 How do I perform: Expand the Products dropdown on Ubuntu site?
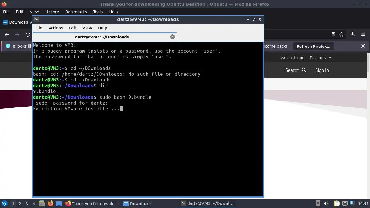(x=320, y=58)
